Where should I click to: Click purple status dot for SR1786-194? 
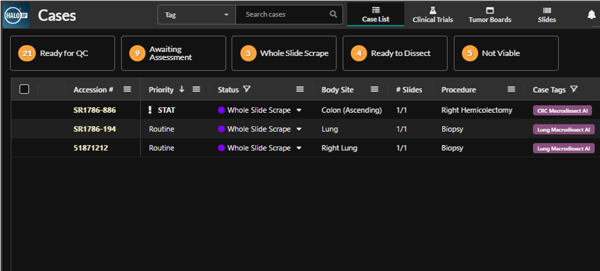(221, 129)
